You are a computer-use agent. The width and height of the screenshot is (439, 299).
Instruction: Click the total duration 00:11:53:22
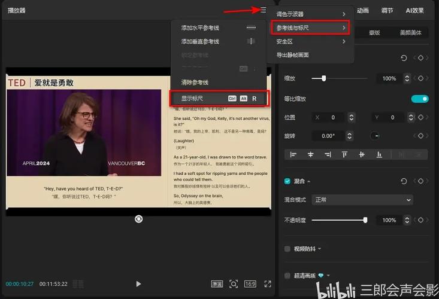(x=53, y=284)
